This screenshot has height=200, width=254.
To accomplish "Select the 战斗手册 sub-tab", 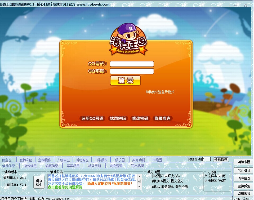I will [95, 166].
